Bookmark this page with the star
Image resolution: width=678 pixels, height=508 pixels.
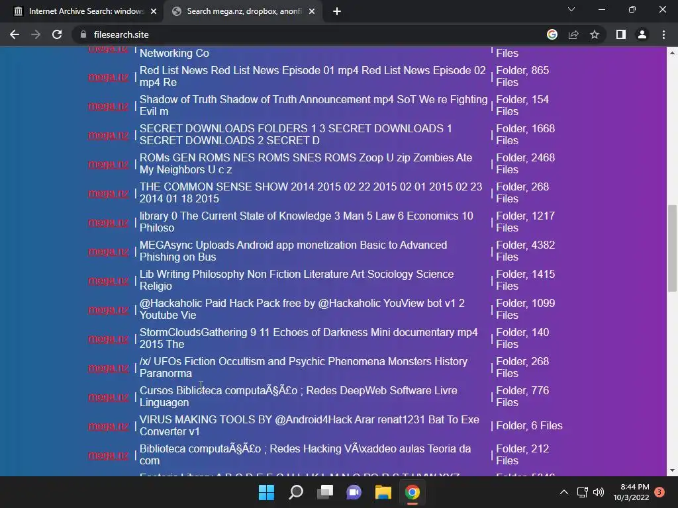[x=595, y=34]
